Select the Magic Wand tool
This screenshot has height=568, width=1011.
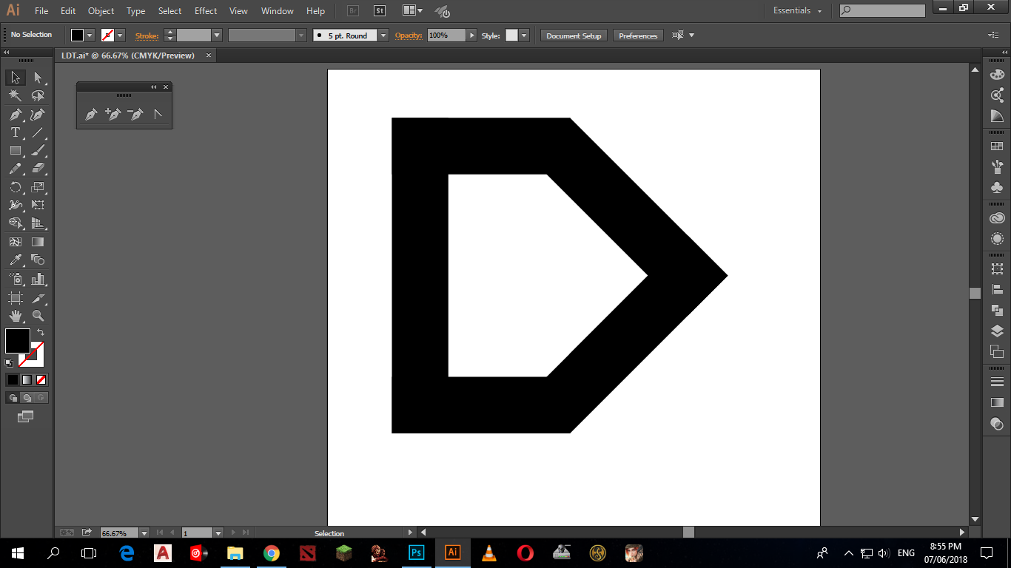tap(15, 96)
